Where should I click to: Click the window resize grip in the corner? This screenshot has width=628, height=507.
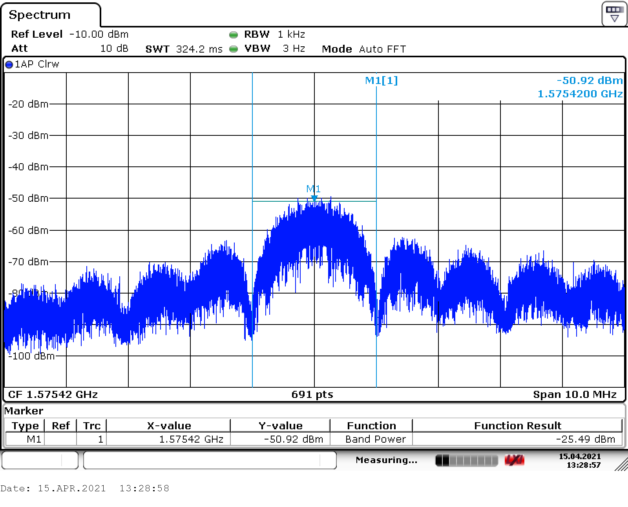(x=621, y=465)
